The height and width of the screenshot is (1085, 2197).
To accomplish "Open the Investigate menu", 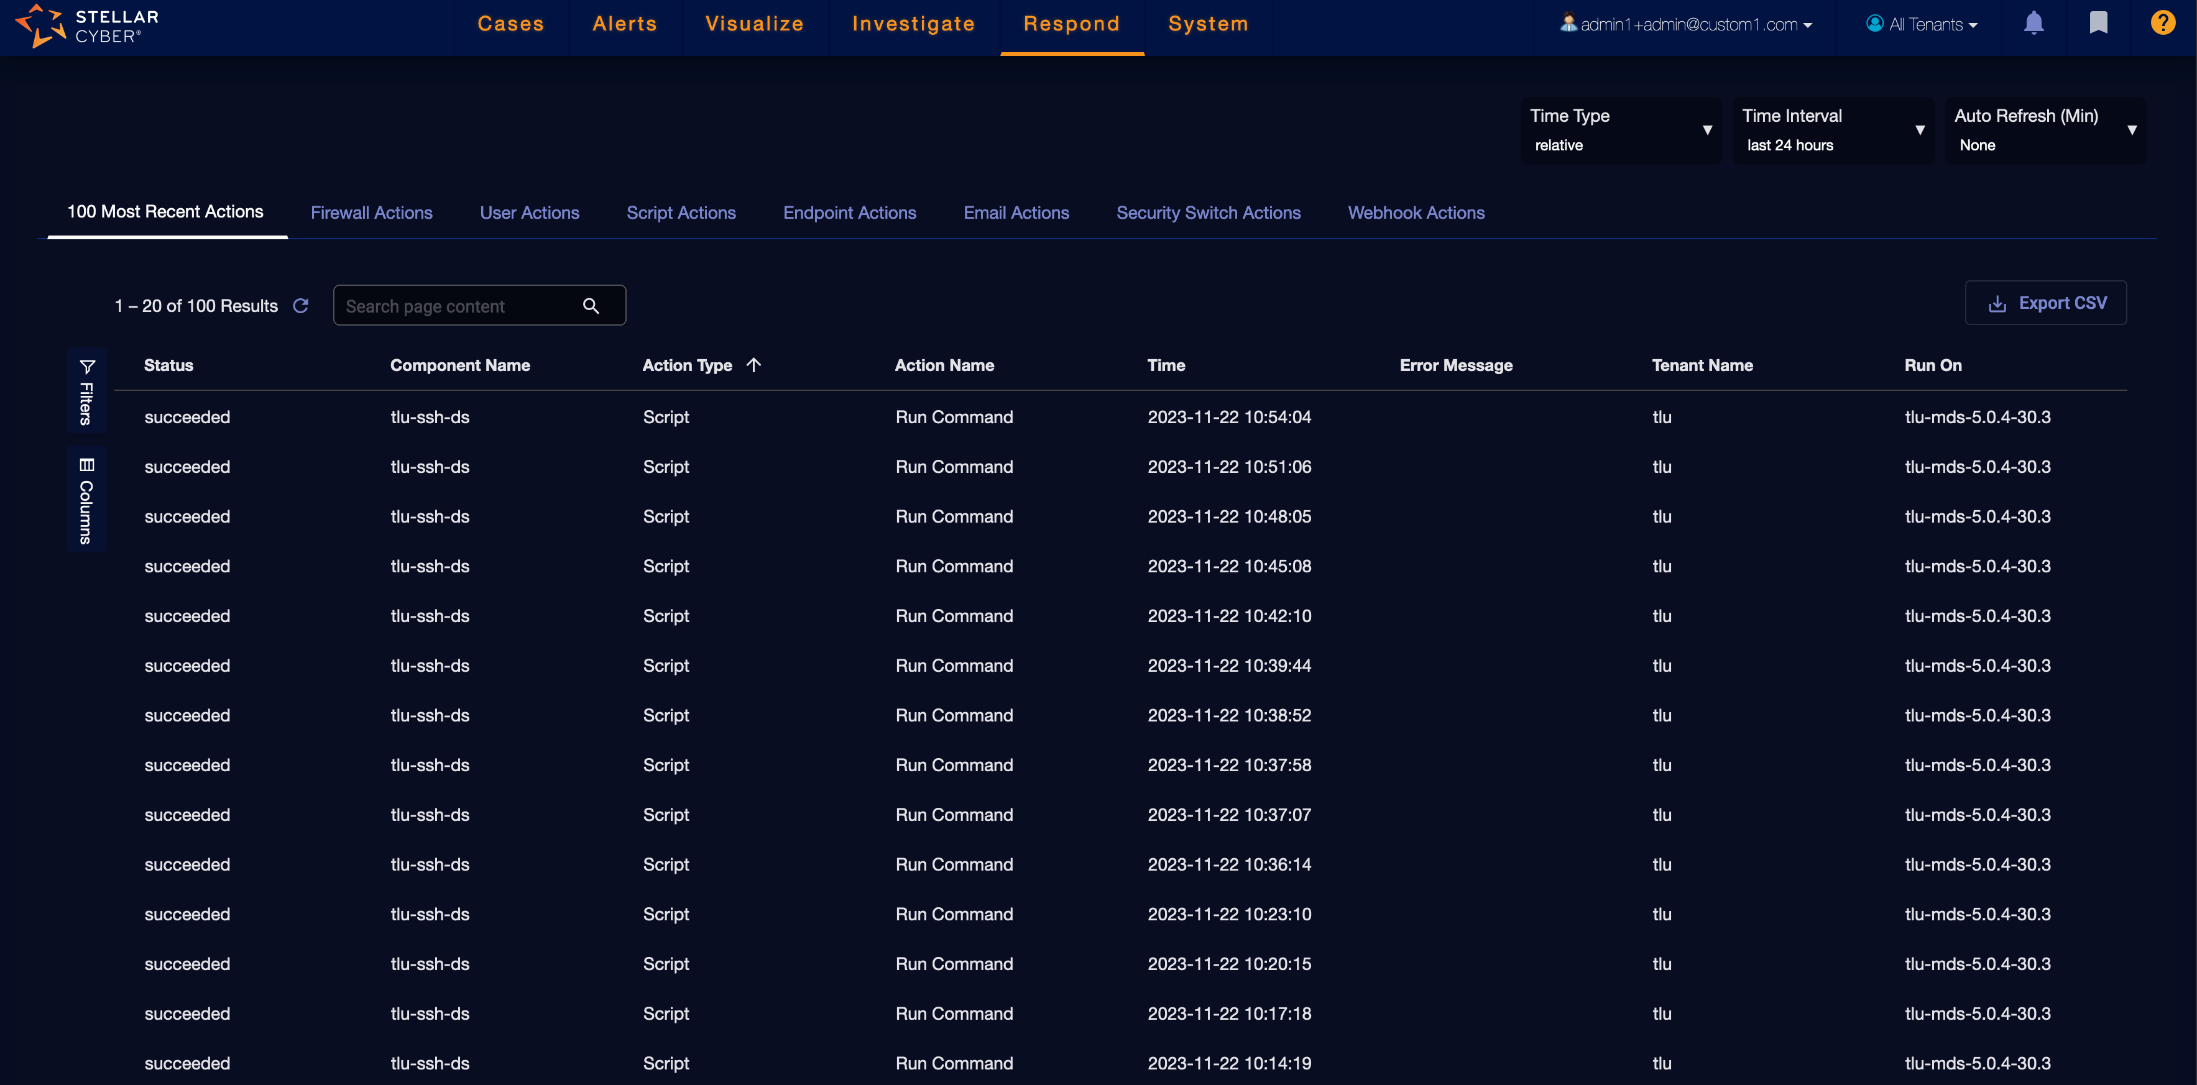I will tap(913, 24).
